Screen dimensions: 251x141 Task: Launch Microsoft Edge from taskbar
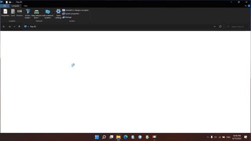click(x=125, y=137)
